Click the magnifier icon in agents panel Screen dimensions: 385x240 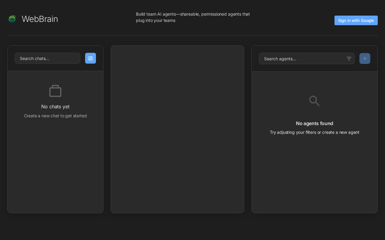tap(314, 101)
